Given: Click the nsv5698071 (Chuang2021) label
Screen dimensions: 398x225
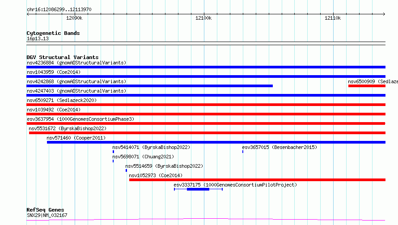Looking at the screenshot, I should 143,157.
